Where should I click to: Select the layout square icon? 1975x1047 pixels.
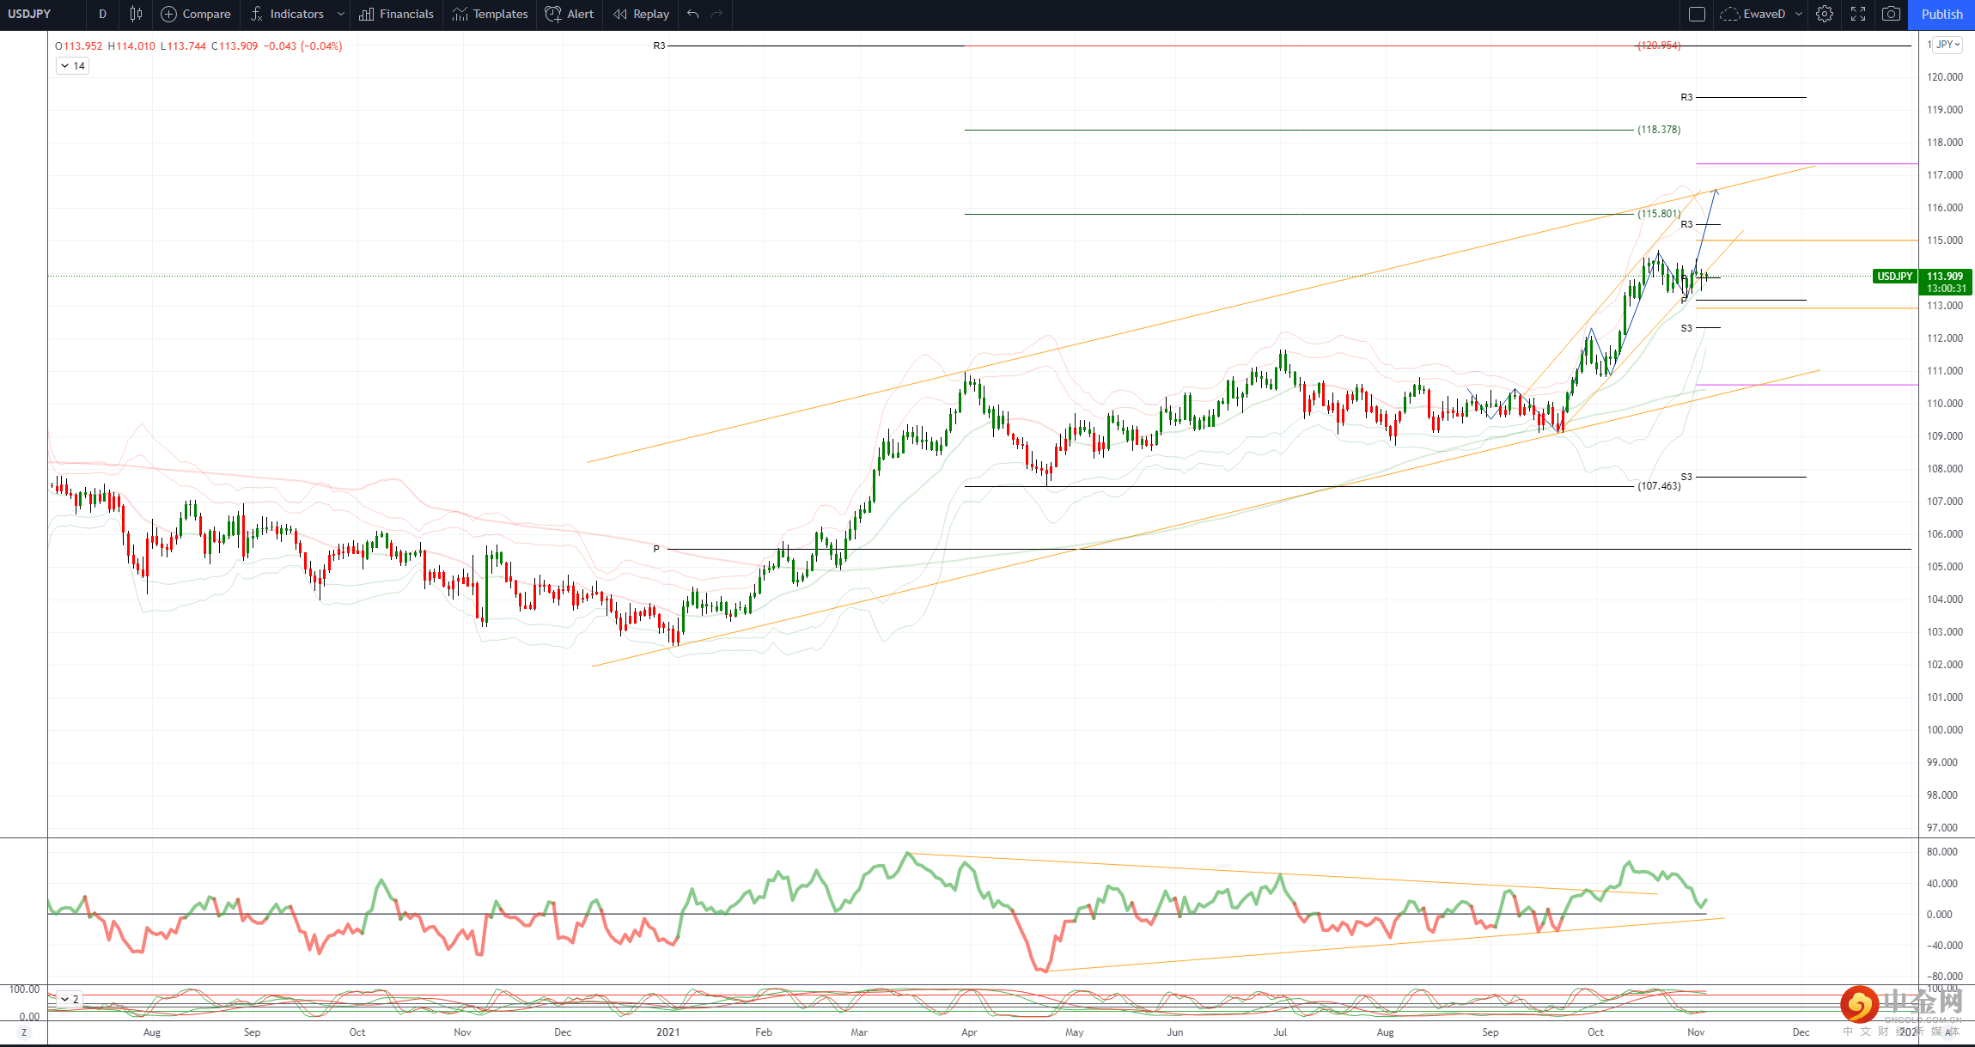pyautogui.click(x=1697, y=14)
